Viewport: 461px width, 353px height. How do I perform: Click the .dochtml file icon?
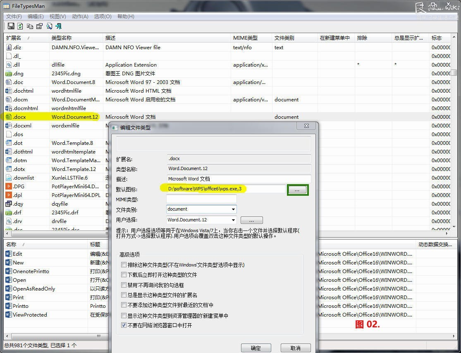(x=9, y=91)
